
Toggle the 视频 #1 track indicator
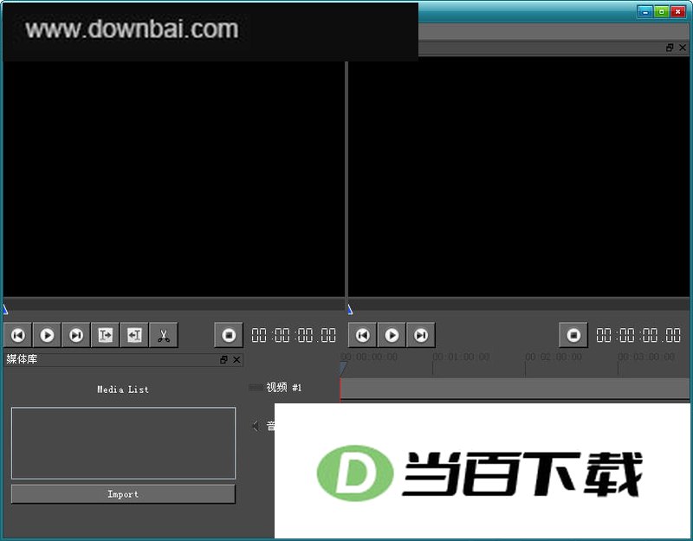[x=256, y=388]
